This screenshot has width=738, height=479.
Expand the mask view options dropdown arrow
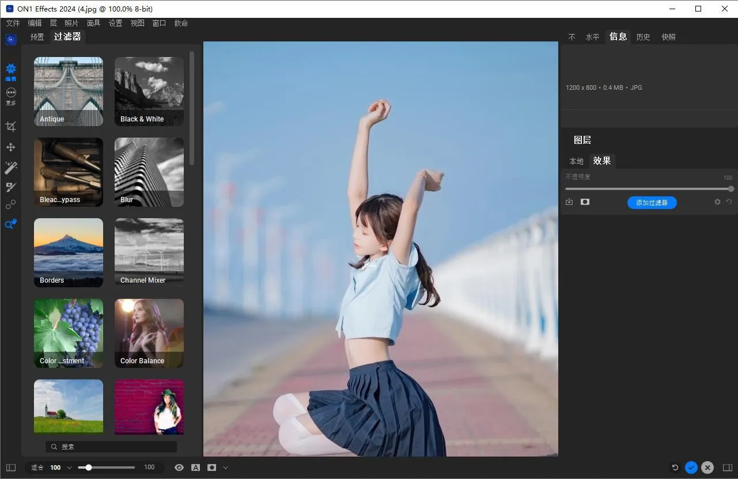tap(225, 467)
